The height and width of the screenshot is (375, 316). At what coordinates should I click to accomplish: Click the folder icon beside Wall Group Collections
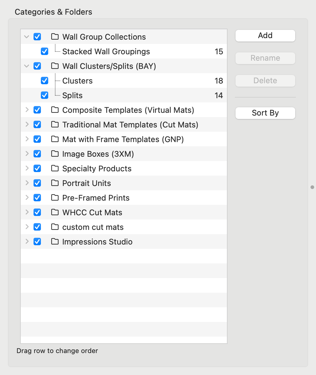coord(55,37)
